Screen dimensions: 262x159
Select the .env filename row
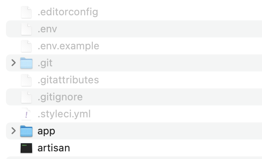[134, 29]
